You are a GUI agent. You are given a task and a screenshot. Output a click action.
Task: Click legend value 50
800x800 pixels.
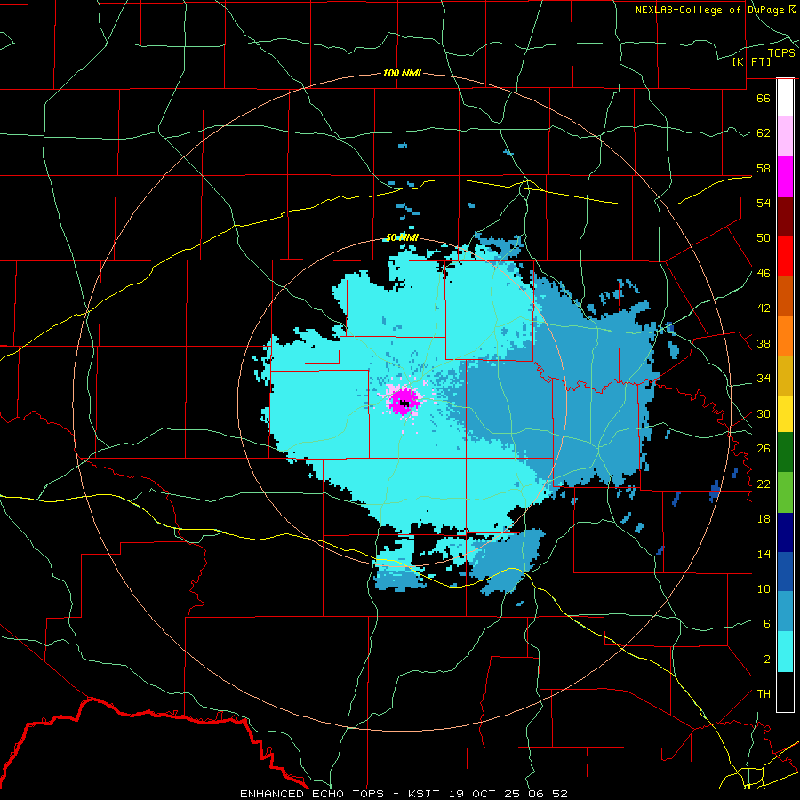coord(764,238)
